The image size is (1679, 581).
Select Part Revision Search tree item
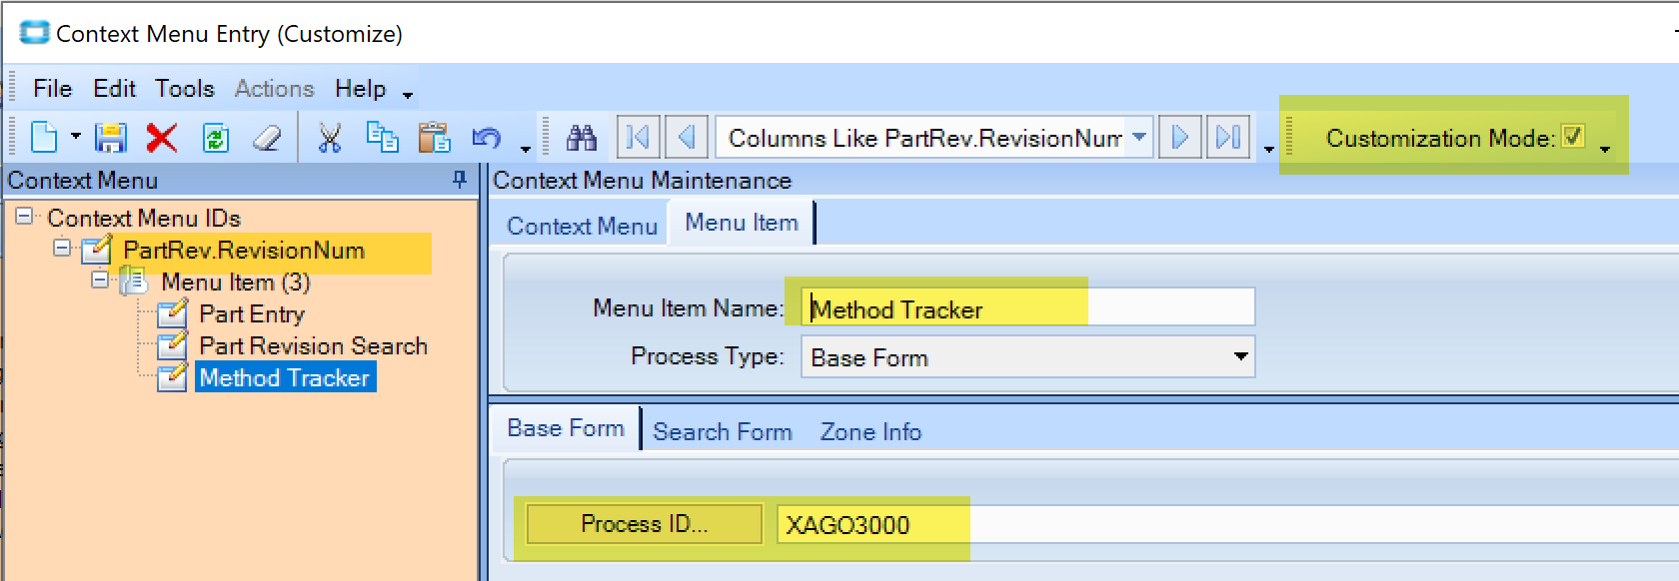click(313, 346)
